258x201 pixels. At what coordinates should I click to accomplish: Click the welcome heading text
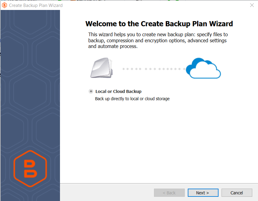click(x=159, y=24)
